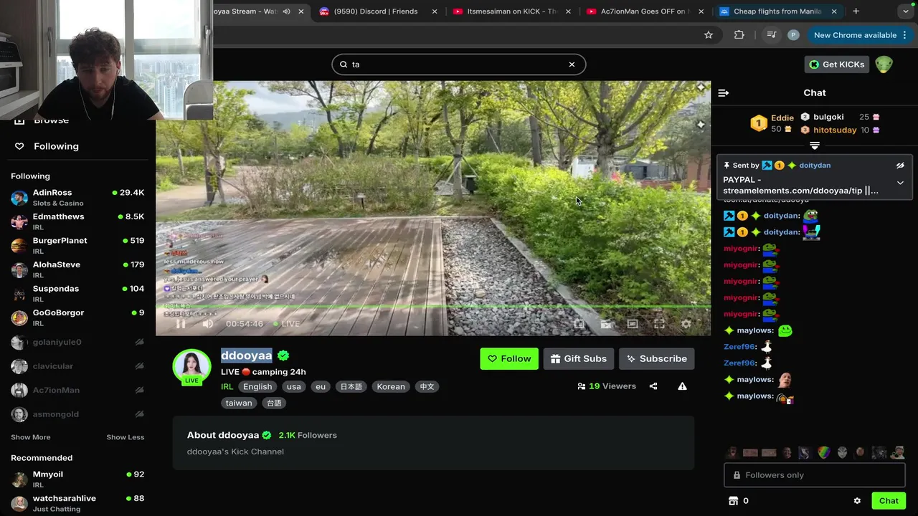Image resolution: width=918 pixels, height=516 pixels.
Task: Pause the ddooyaa live stream
Action: tap(181, 324)
